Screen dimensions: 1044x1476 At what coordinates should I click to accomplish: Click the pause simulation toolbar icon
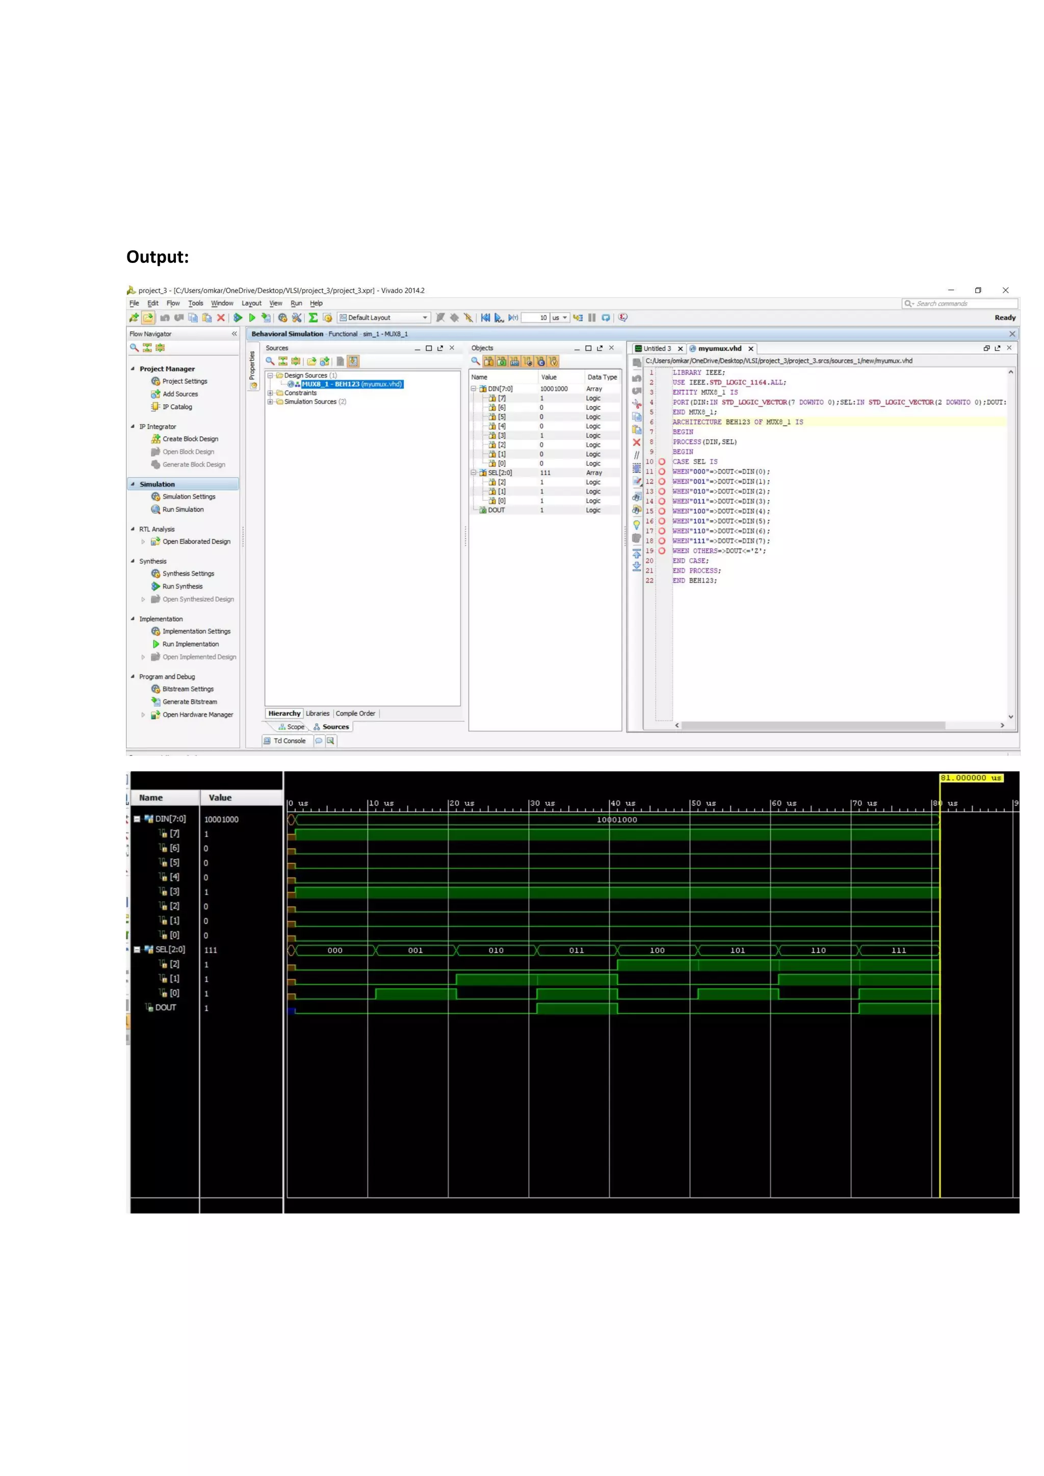coord(591,318)
